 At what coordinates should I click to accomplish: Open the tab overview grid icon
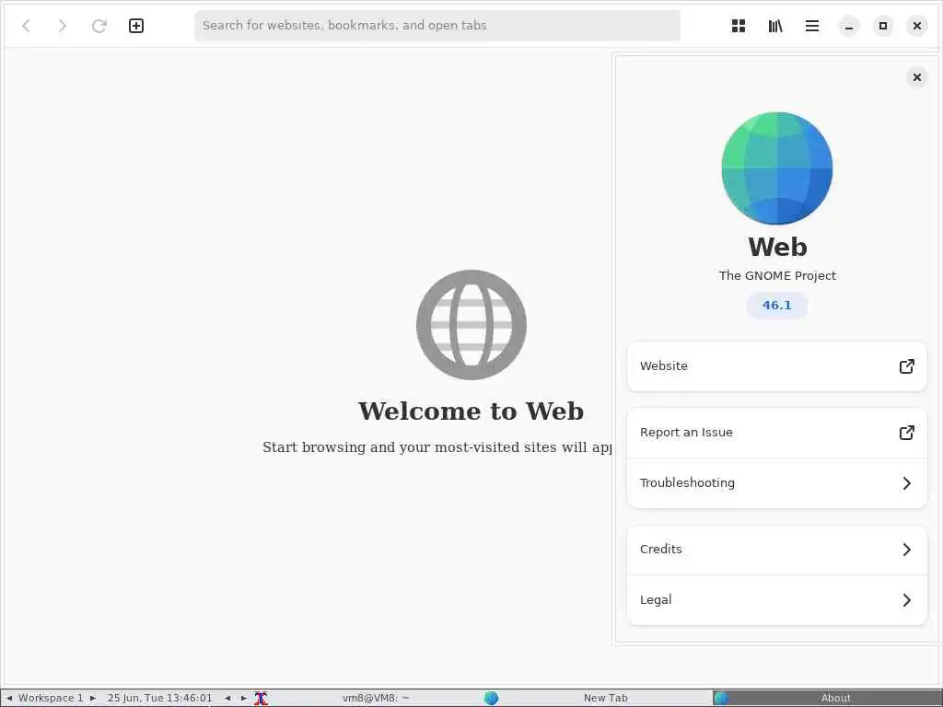click(739, 26)
